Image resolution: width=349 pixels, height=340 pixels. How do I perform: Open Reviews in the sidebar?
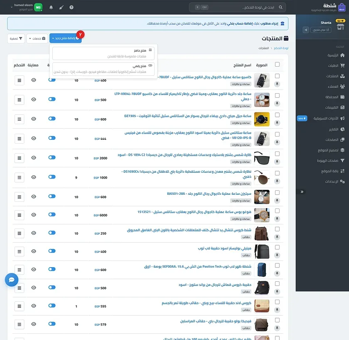[336, 107]
